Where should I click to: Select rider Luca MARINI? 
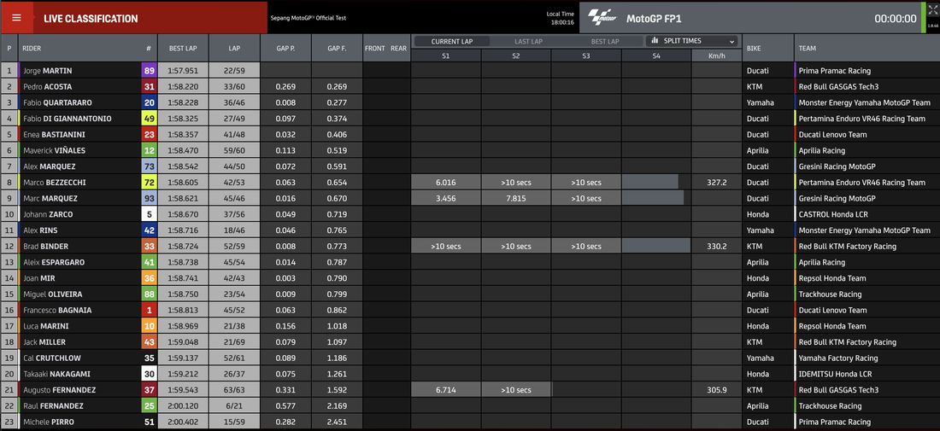(45, 326)
